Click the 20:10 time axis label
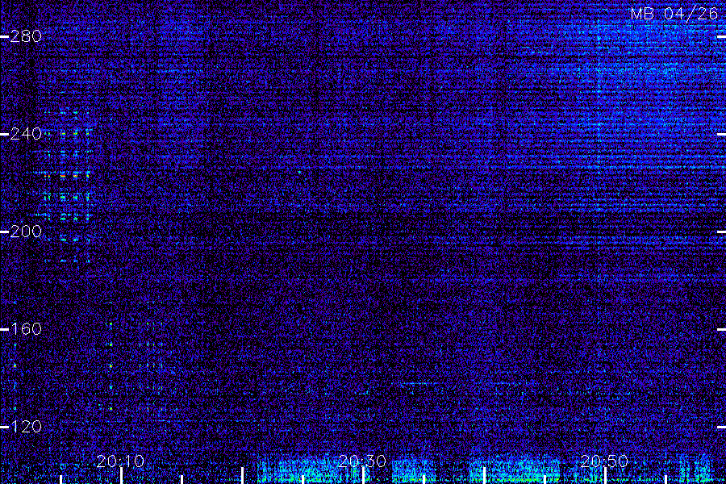 [120, 461]
